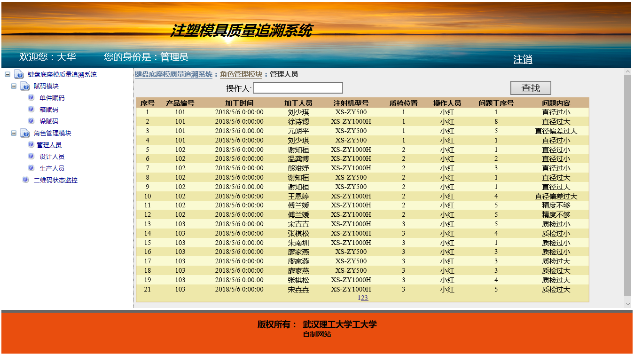
Task: Go to page 3 of the table
Action: pyautogui.click(x=366, y=298)
